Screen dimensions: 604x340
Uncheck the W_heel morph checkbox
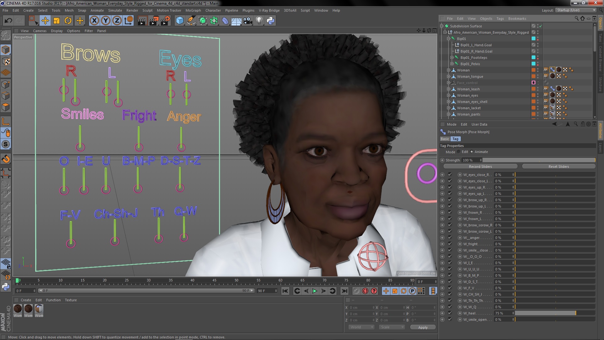coord(450,313)
